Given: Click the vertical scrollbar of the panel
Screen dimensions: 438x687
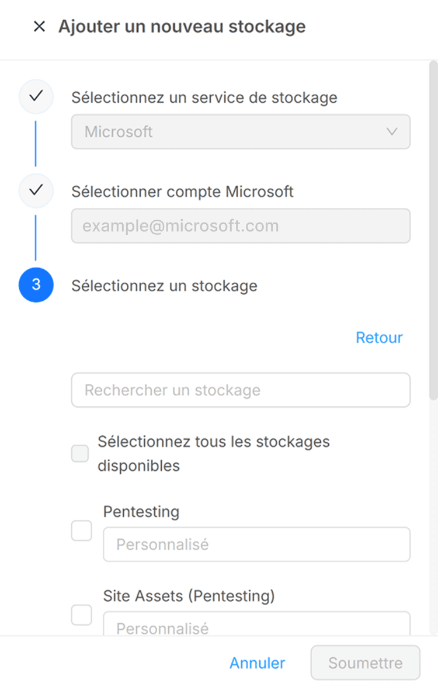Looking at the screenshot, I should [x=433, y=234].
